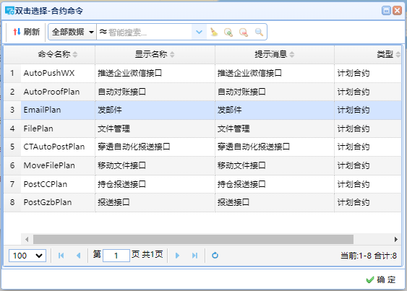Click the page number input field
Viewport: 407px width, 291px height.
116,256
